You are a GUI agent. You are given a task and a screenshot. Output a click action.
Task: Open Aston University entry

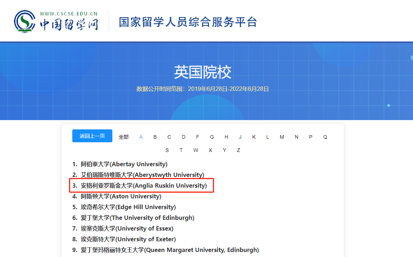click(121, 196)
